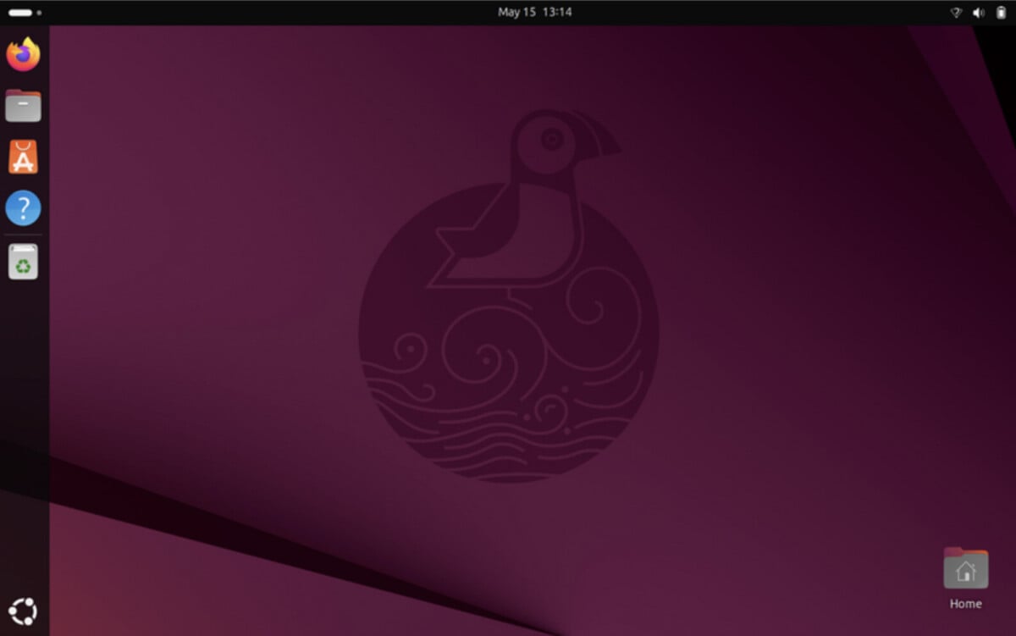Click the 13:14 time in the top bar

558,13
